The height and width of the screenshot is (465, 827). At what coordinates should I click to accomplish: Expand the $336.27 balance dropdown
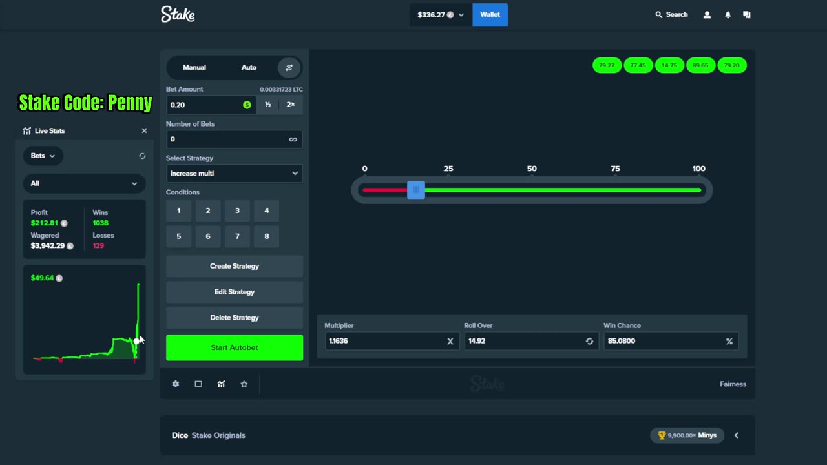click(441, 14)
